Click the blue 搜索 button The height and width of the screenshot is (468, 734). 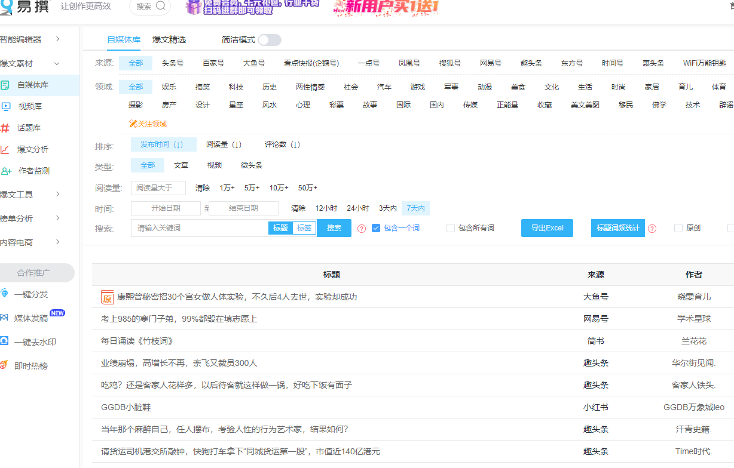[x=334, y=228]
